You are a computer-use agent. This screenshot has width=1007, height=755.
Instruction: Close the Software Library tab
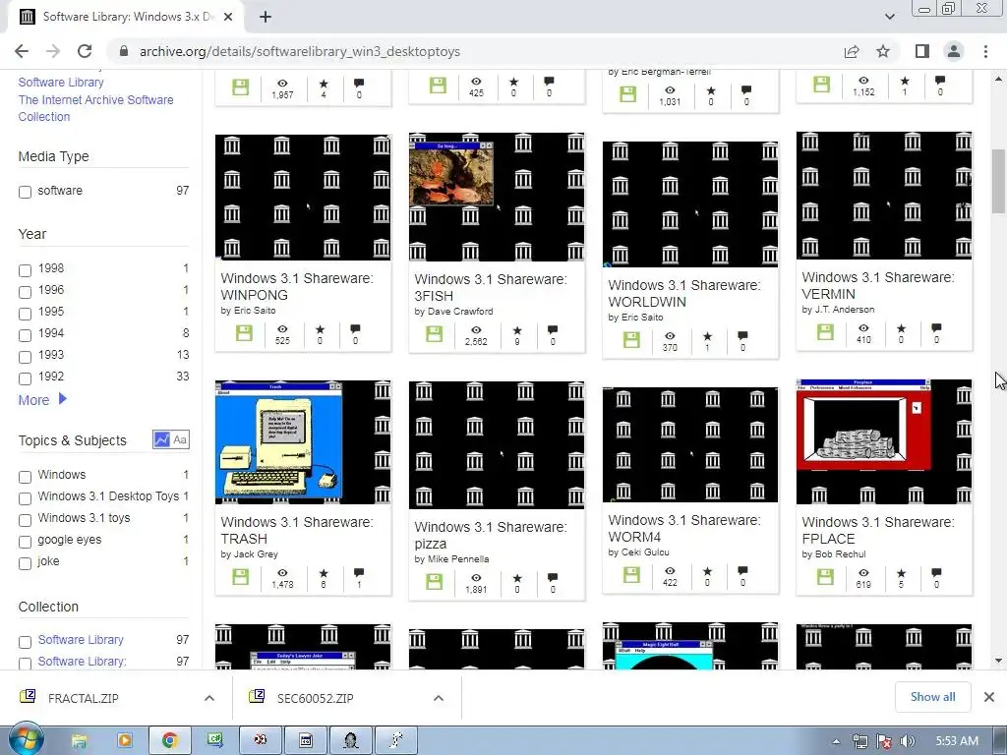click(228, 18)
